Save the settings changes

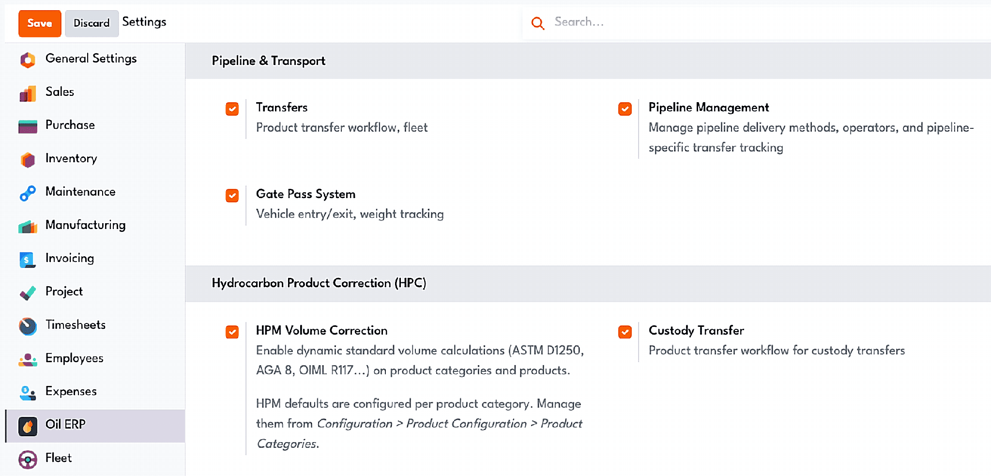pyautogui.click(x=40, y=23)
